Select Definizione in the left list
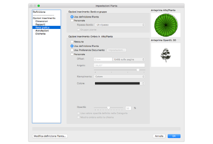Image resolution: width=213 pixels, height=144 pixels. tap(39, 12)
